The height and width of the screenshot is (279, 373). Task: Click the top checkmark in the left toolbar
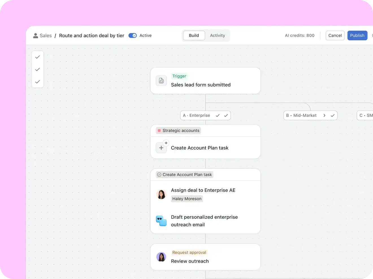tap(38, 57)
